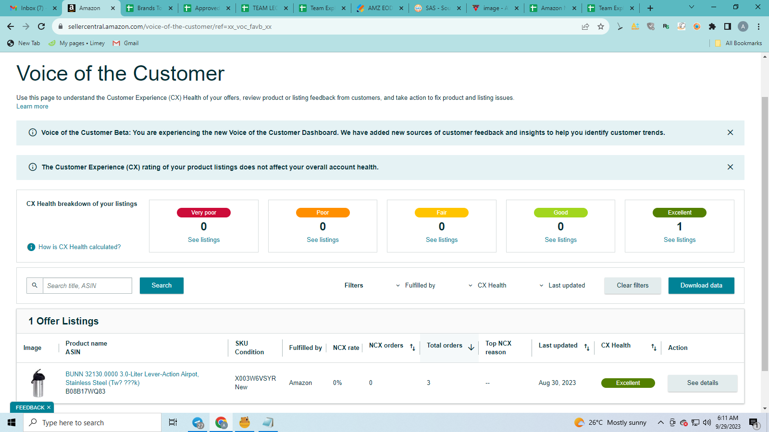Open the TunnelBear app in taskbar
The height and width of the screenshot is (432, 769).
245,422
